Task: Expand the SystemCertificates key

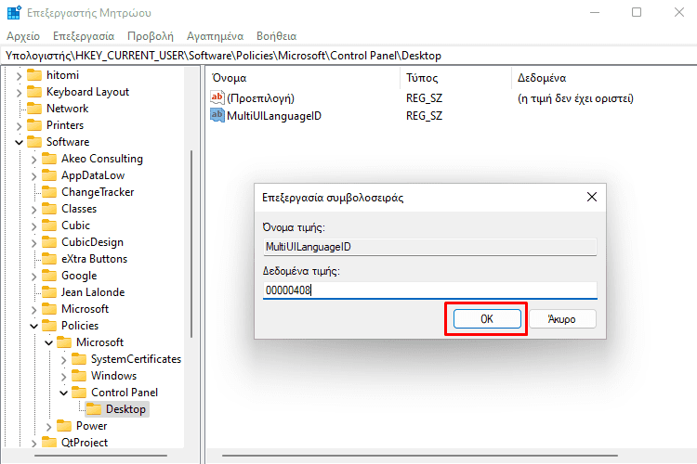Action: coord(63,360)
